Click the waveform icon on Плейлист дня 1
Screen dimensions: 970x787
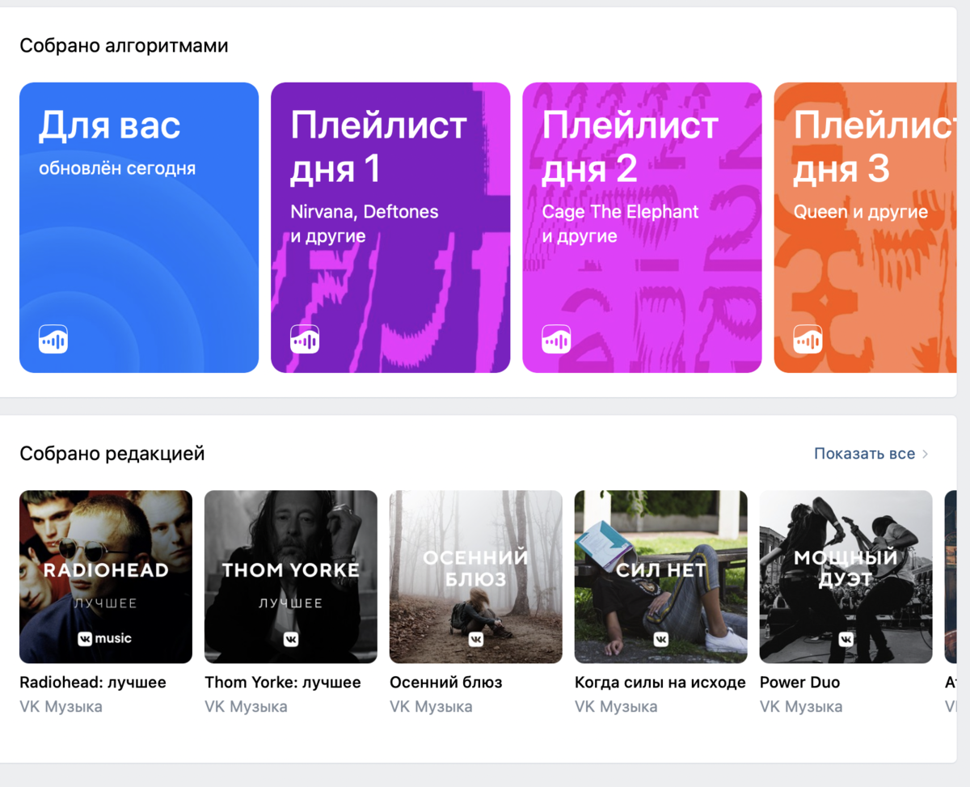305,339
